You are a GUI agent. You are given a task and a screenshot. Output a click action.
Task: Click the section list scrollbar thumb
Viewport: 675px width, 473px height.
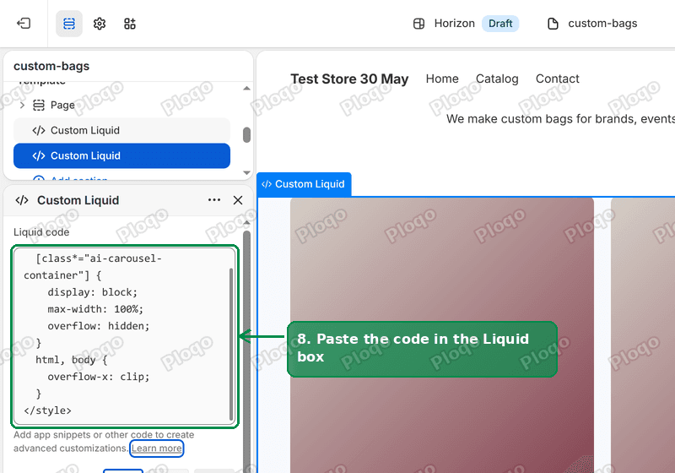point(246,134)
